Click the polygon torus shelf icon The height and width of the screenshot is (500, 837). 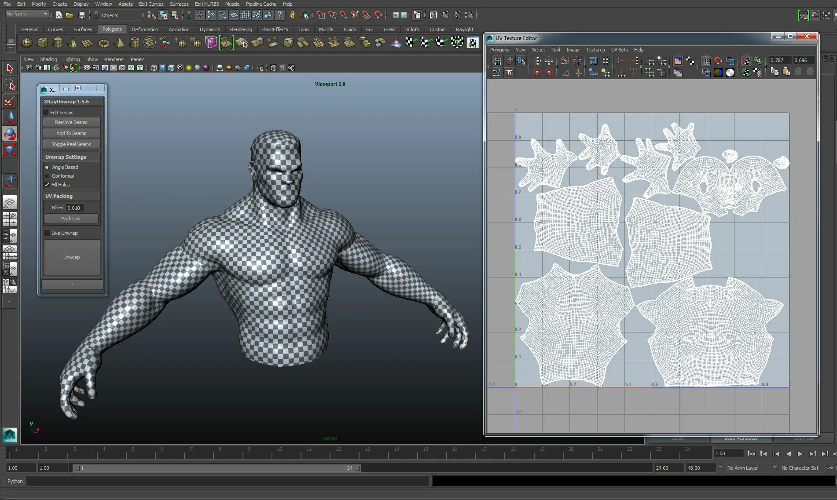tap(103, 43)
